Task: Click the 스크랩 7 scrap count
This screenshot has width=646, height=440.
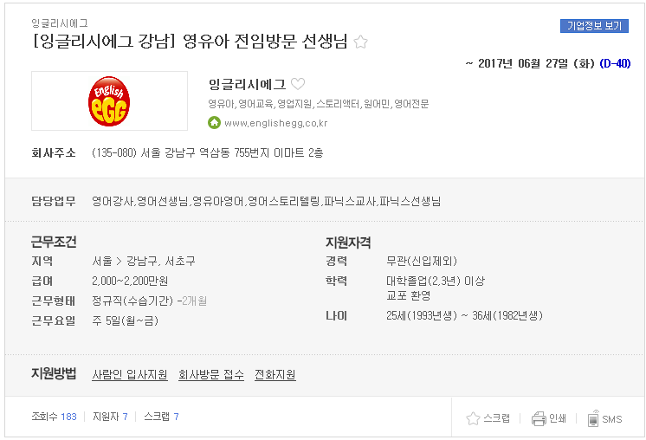Action: pyautogui.click(x=161, y=417)
